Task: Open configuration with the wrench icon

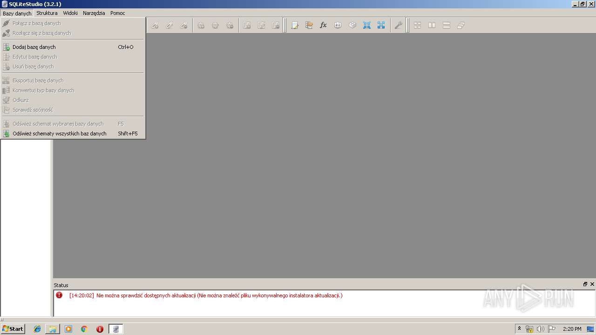Action: click(x=399, y=26)
